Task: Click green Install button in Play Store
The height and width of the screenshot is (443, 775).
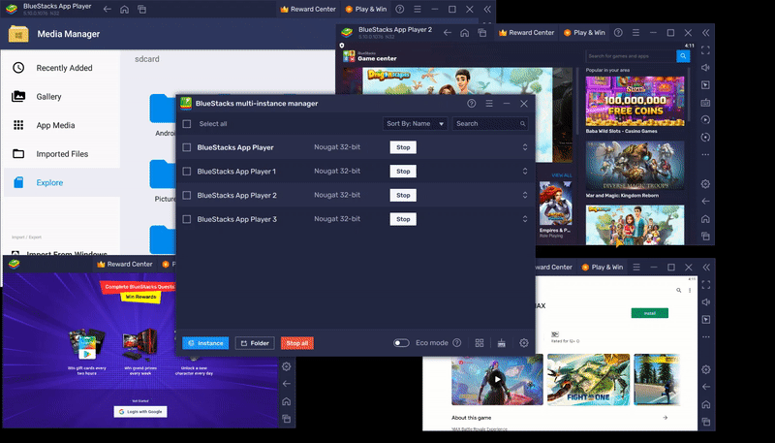Action: (649, 313)
